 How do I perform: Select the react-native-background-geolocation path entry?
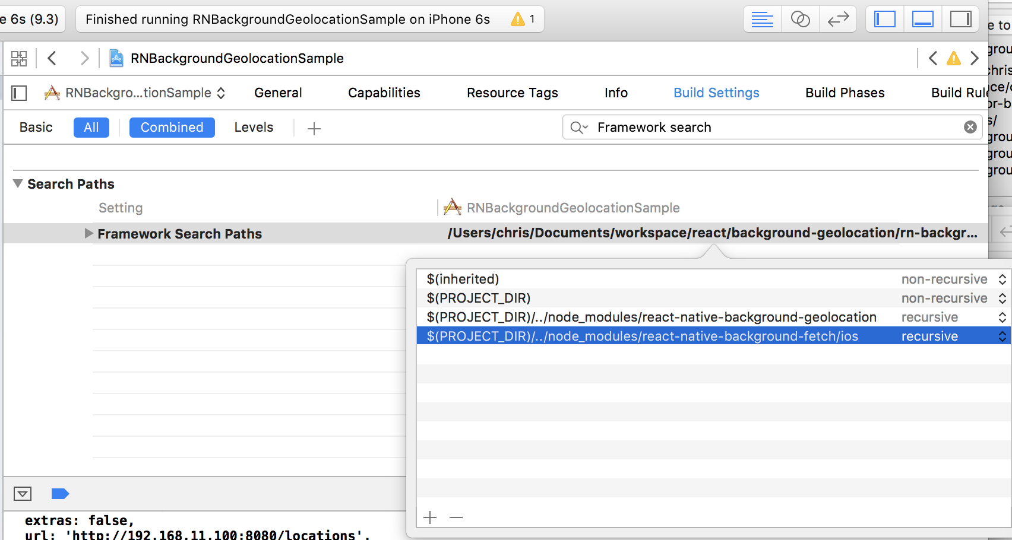[713, 317]
